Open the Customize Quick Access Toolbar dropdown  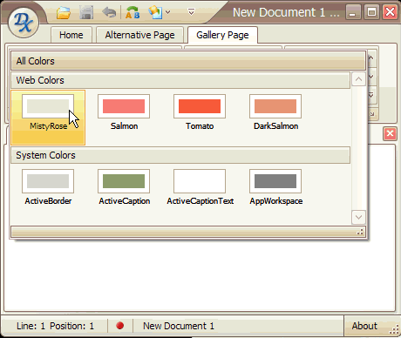click(191, 12)
